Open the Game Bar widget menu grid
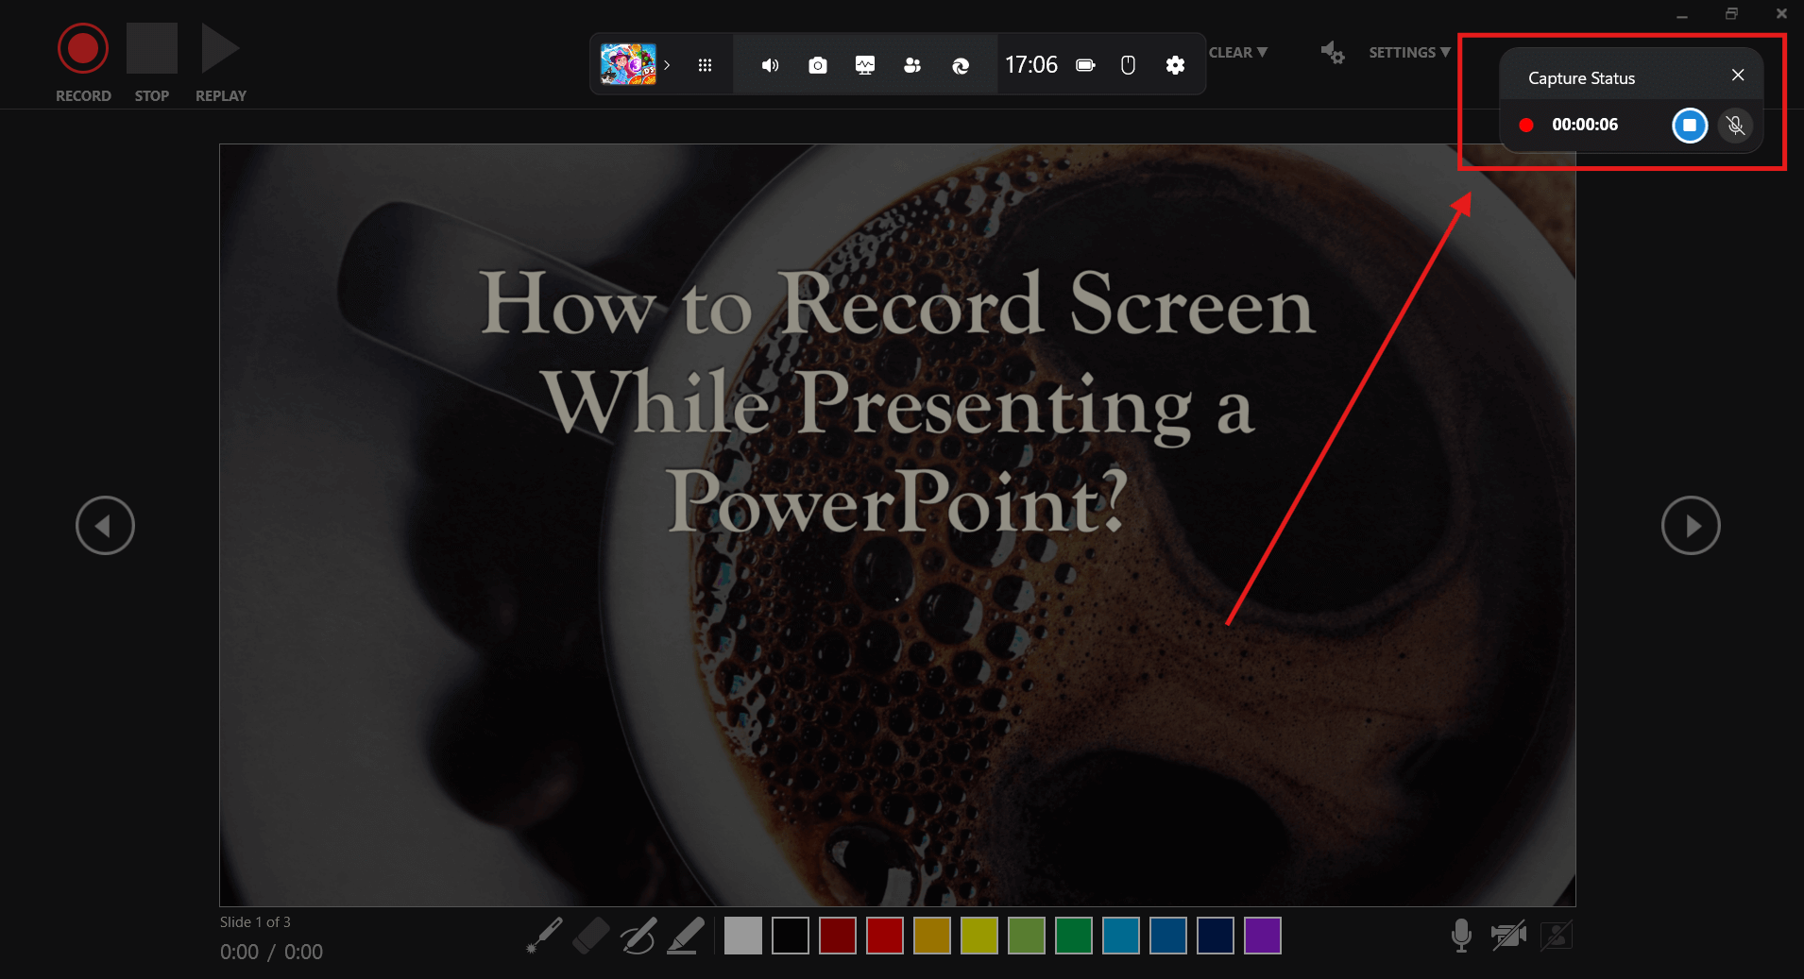This screenshot has height=979, width=1804. 705,65
